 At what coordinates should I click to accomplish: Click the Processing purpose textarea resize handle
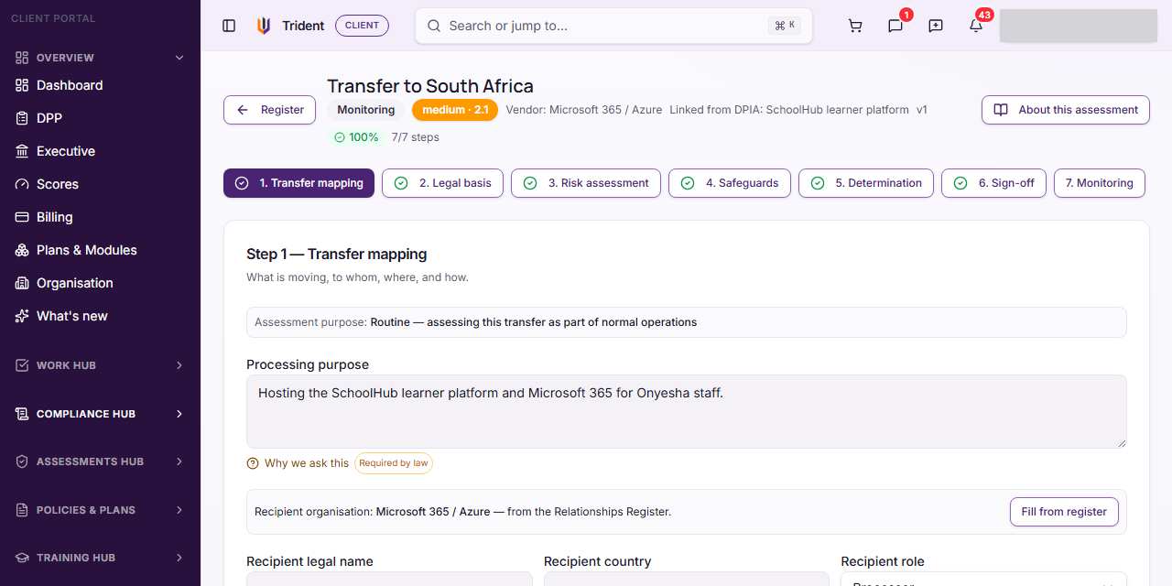(1121, 442)
